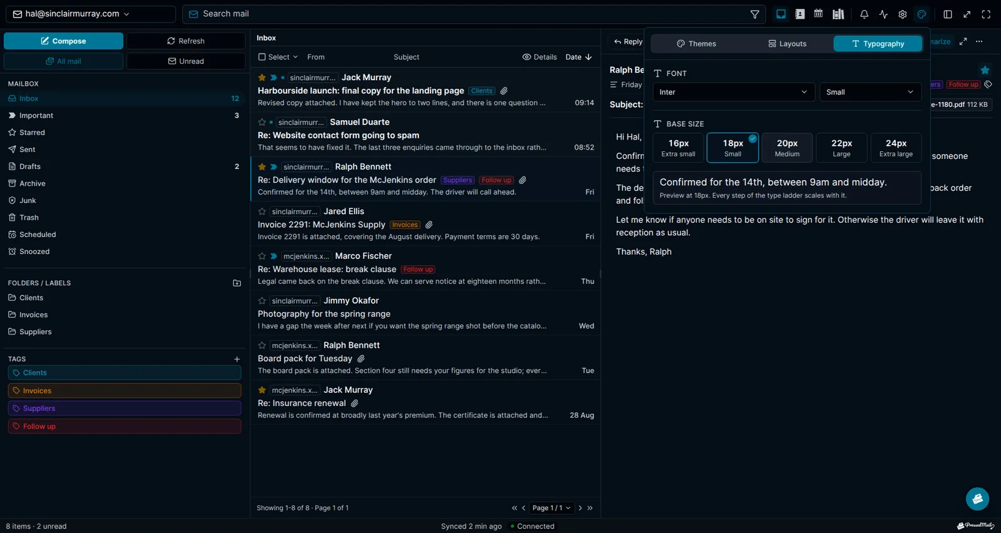
Task: Switch to the Themes tab
Action: point(696,44)
